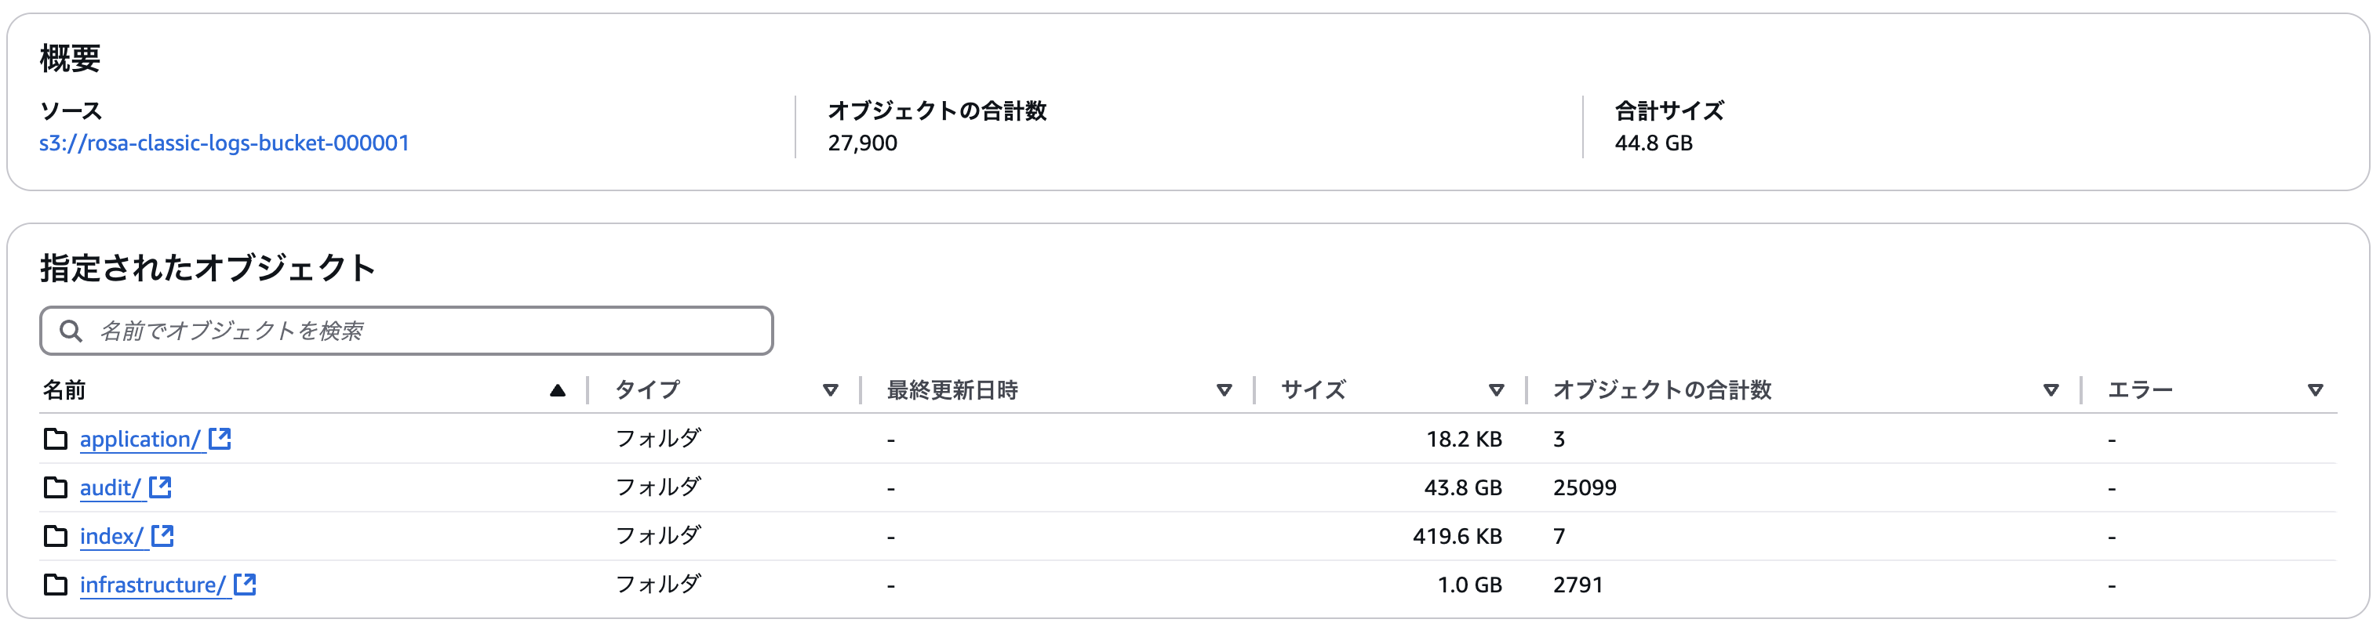2380x630 pixels.
Task: Open the infrastructure/ folder link
Action: 152,585
